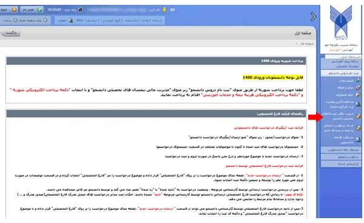Click چاپ صفحه جاری print page link
The image size is (364, 223).
(30, 21)
